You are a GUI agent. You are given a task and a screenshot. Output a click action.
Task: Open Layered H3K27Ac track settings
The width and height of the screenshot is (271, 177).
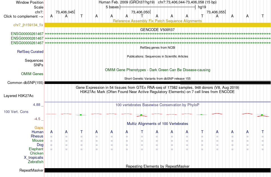coord(19,96)
